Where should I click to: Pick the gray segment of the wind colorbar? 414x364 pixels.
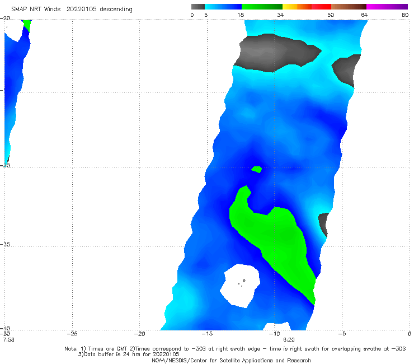[x=198, y=7]
